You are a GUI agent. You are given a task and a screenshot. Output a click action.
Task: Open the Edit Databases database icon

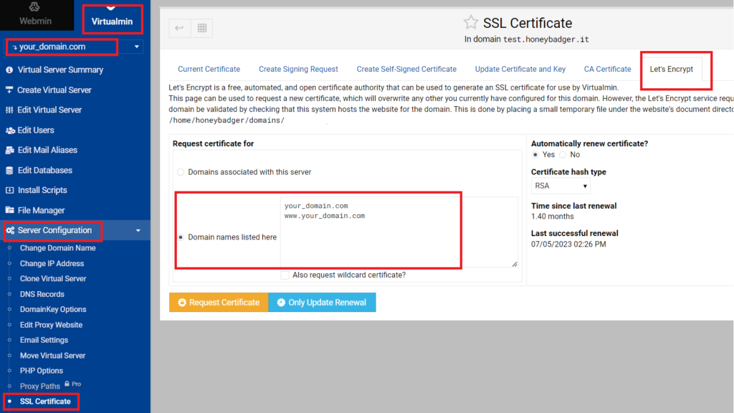[9, 170]
